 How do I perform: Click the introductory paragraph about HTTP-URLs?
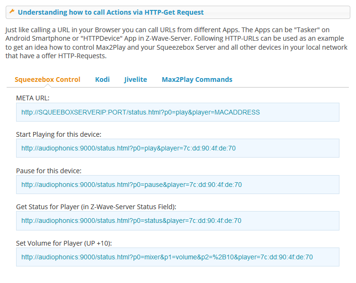(x=177, y=43)
